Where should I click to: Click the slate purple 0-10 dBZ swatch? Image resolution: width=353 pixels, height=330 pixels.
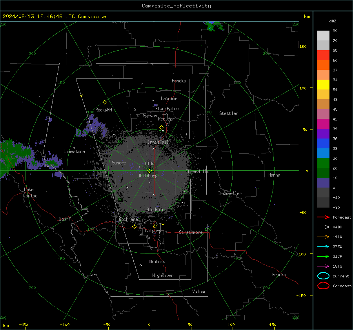tap(323, 183)
